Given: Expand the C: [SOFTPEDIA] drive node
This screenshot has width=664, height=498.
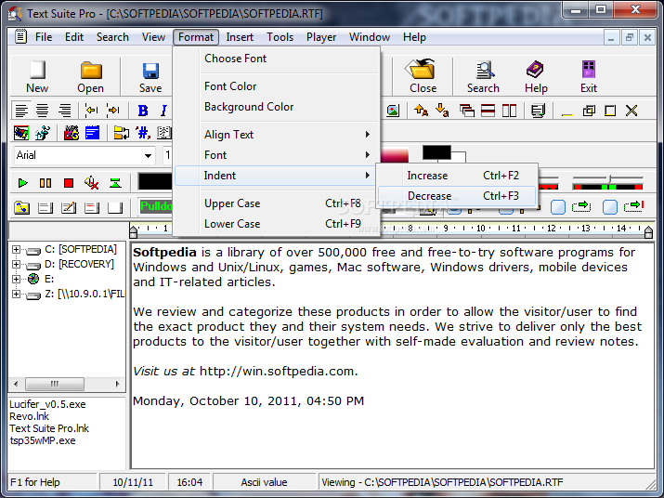Looking at the screenshot, I should click(16, 249).
